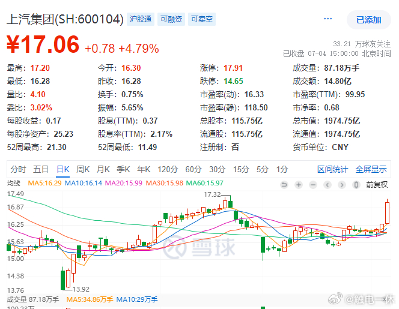Open 全屏显示 fullscreen view
The height and width of the screenshot is (309, 399).
(371, 169)
